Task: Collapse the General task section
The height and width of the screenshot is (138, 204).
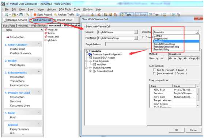Action: tap(39, 124)
